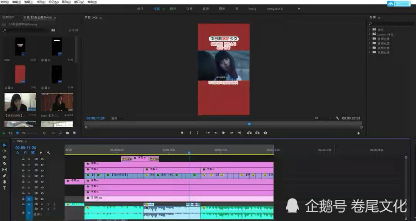Viewport: 416px width, 221px height.
Task: Click the new bin folder icon beside the project search
Action: point(53,30)
